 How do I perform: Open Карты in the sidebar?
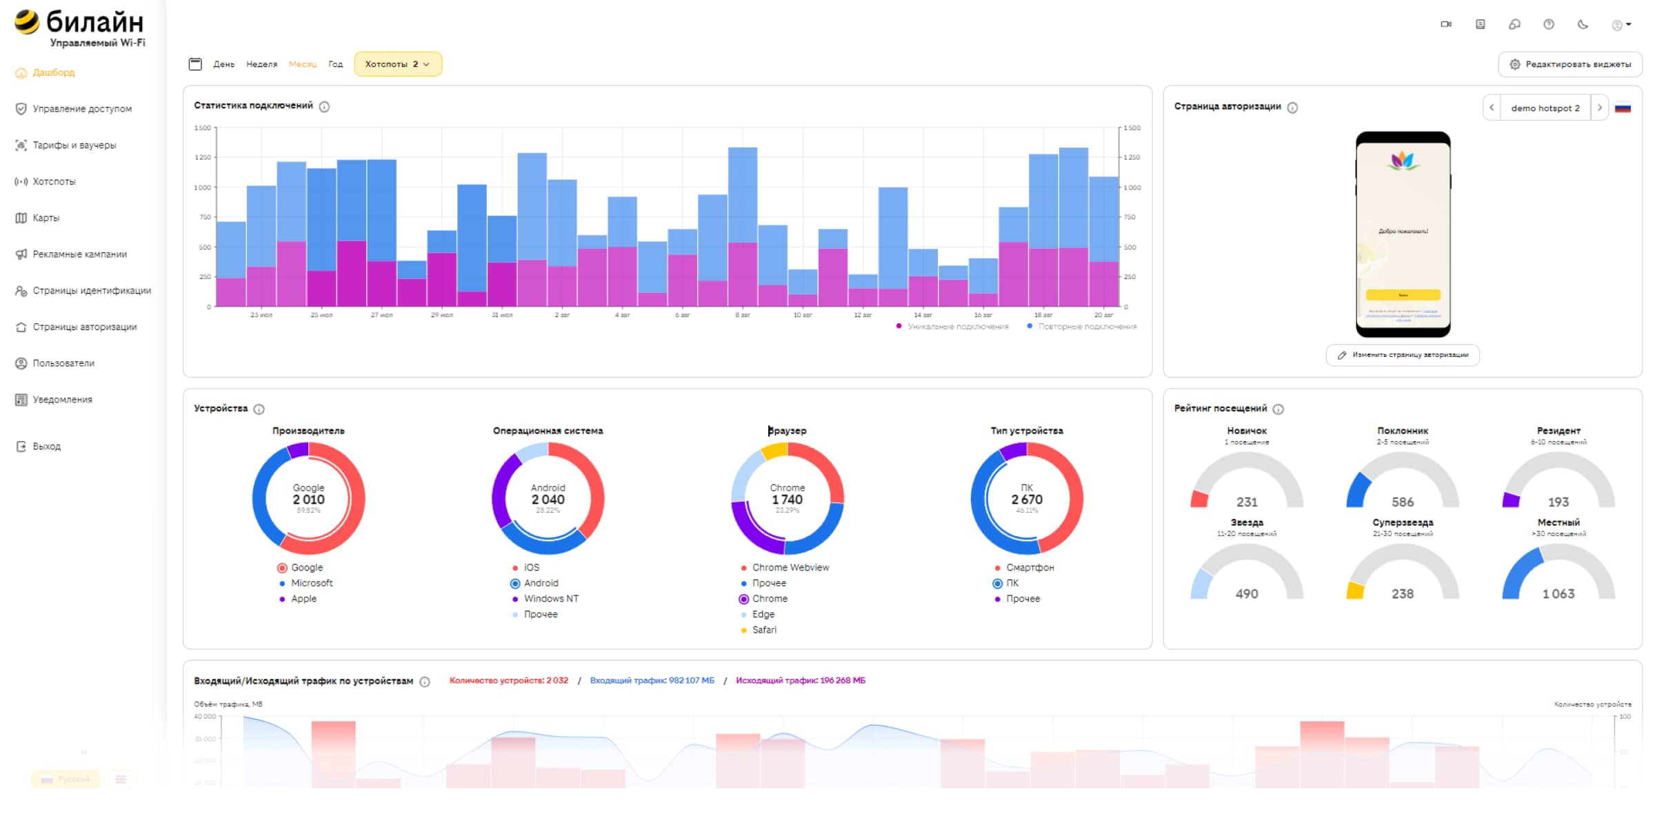pos(37,218)
